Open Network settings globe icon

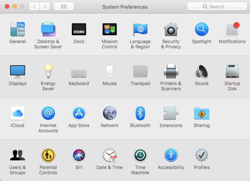109,113
